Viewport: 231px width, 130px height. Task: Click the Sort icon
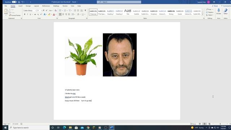[x=82, y=10]
